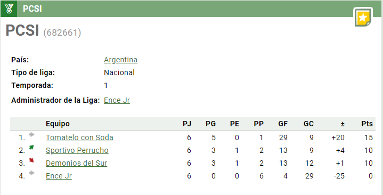Screen dimensions: 383x195
Task: Open the Tomatelo con Soda team page
Action: pyautogui.click(x=79, y=137)
